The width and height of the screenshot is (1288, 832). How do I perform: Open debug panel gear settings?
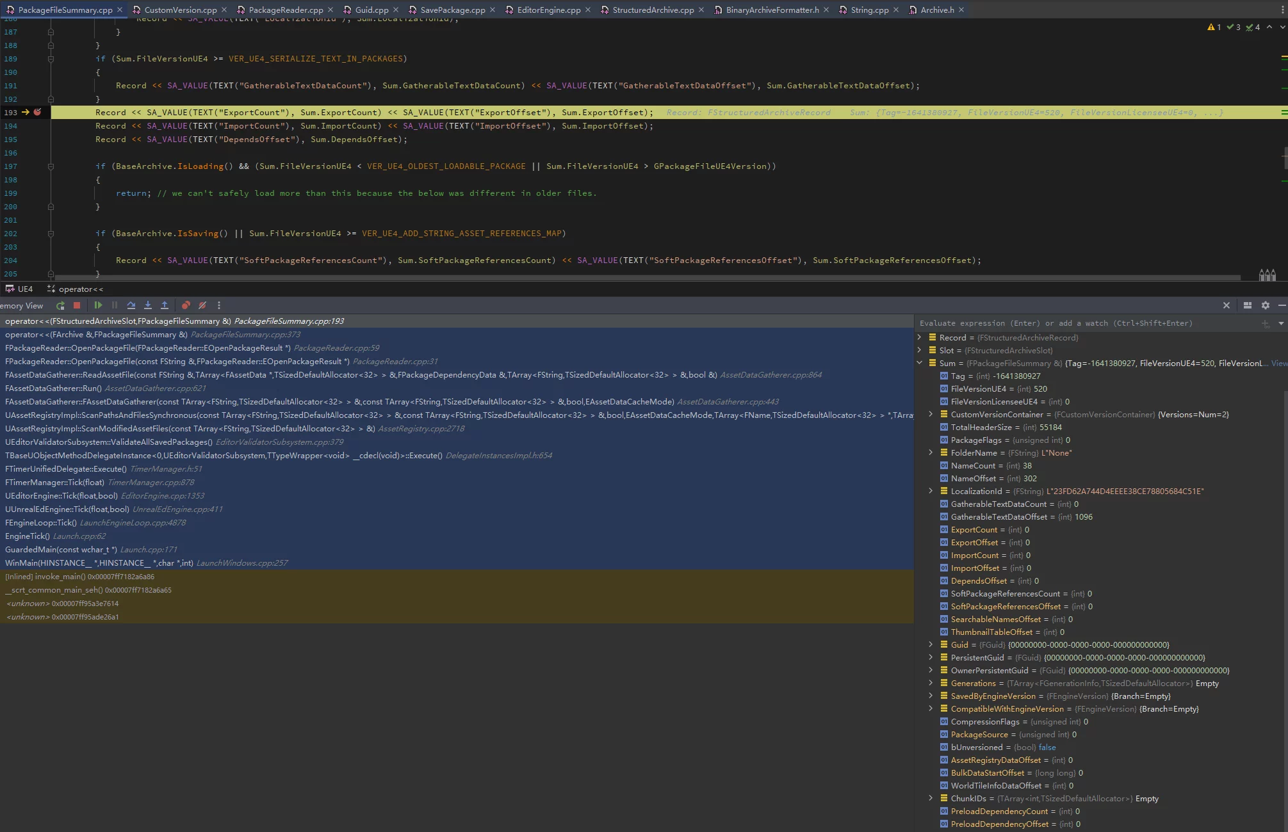[x=1265, y=306]
